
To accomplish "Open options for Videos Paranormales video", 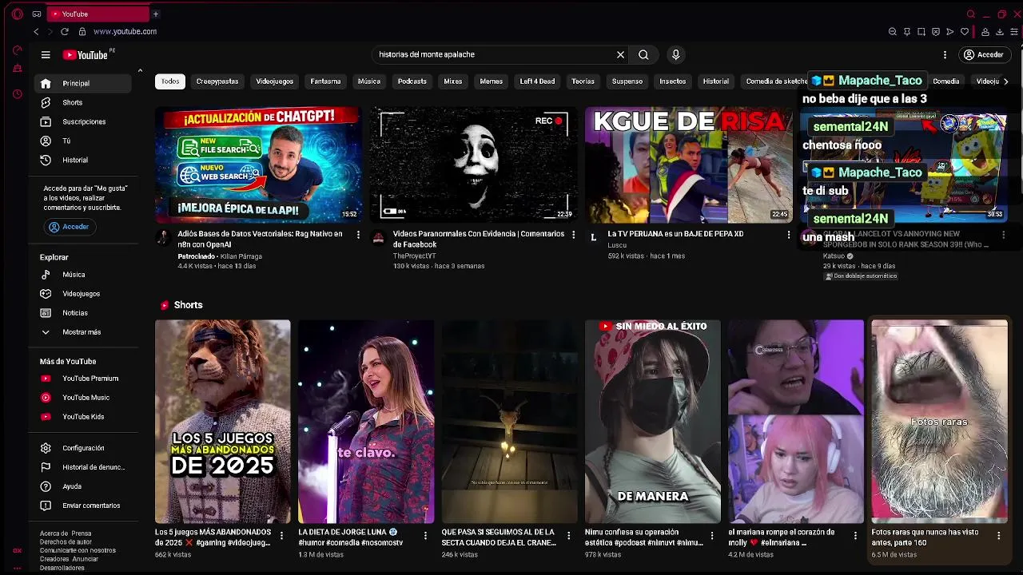I will (x=573, y=235).
